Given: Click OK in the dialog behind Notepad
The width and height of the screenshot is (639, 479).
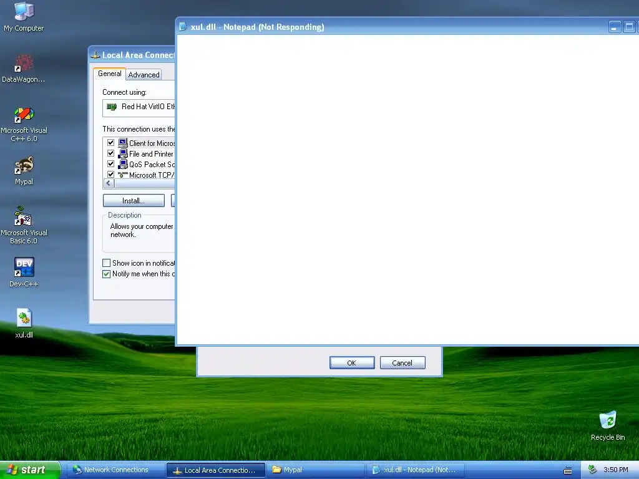Looking at the screenshot, I should pyautogui.click(x=352, y=363).
